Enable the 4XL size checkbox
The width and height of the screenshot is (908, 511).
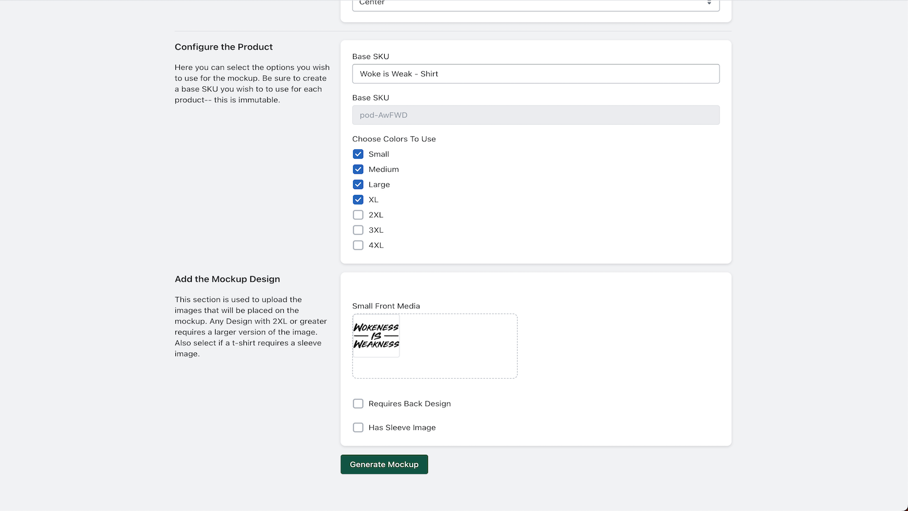[x=358, y=245]
